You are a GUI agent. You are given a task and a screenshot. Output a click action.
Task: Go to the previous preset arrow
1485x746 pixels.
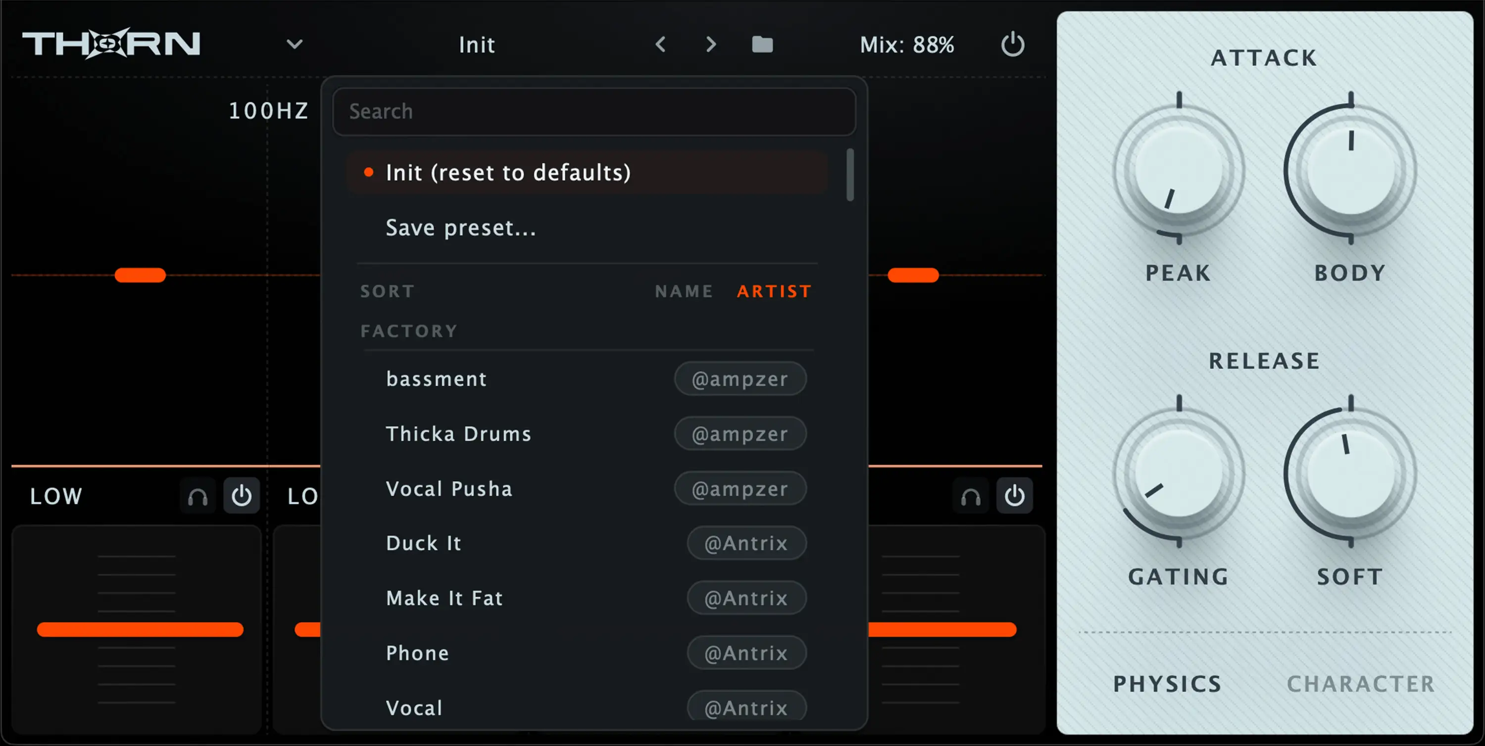click(661, 45)
